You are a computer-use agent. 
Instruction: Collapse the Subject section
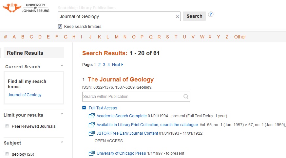coord(62,142)
